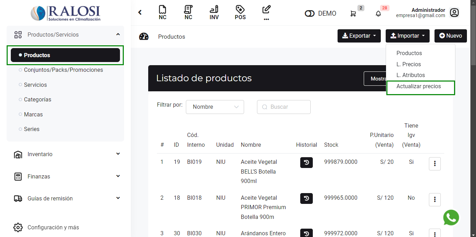
Task: Open the INV shortcut icon
Action: pos(214,13)
